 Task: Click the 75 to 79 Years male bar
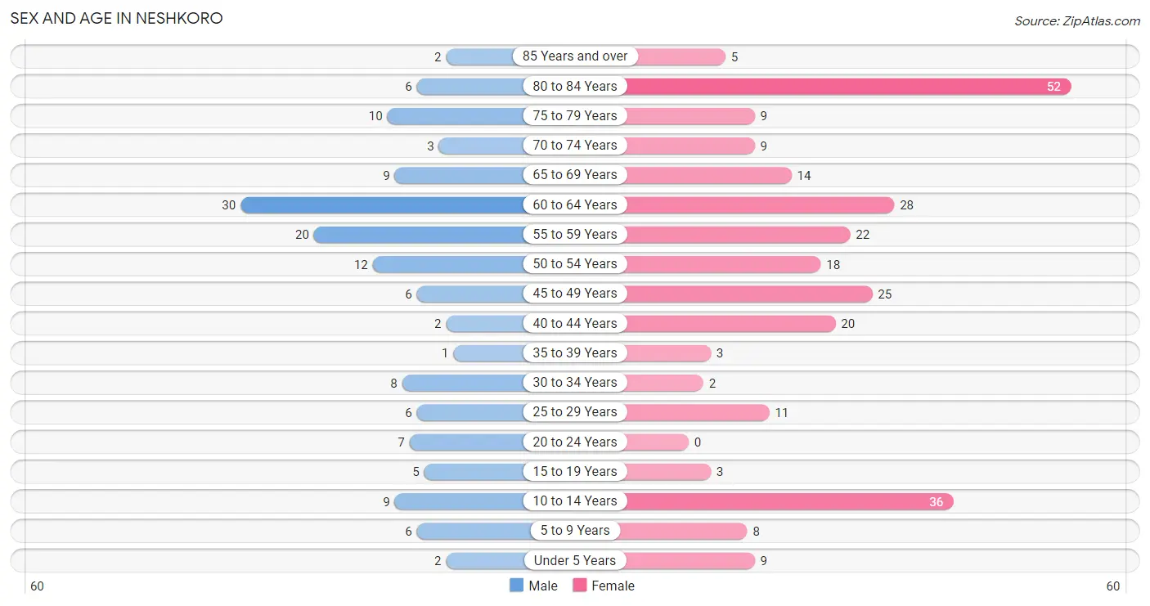[x=456, y=116]
